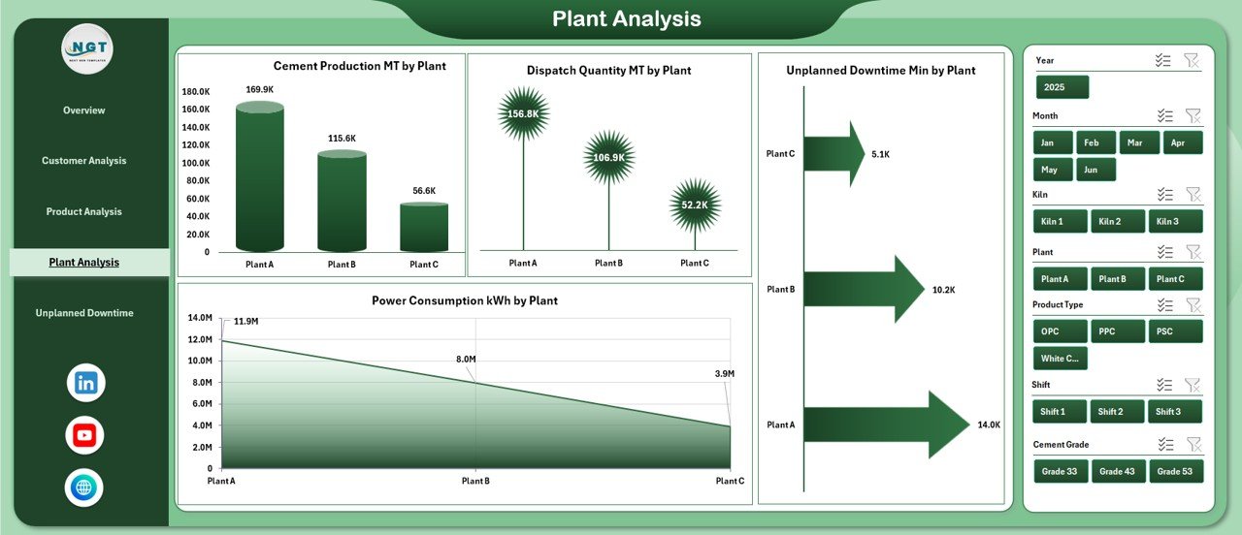Select Grade 43 cement grade filter
1242x535 pixels.
point(1119,472)
